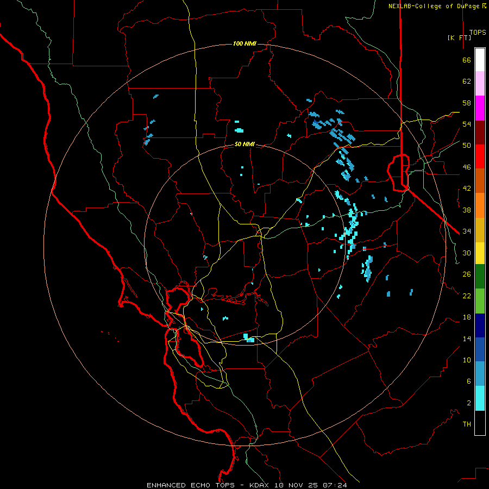Click the '58' legend value
The height and width of the screenshot is (489, 489).
point(467,103)
